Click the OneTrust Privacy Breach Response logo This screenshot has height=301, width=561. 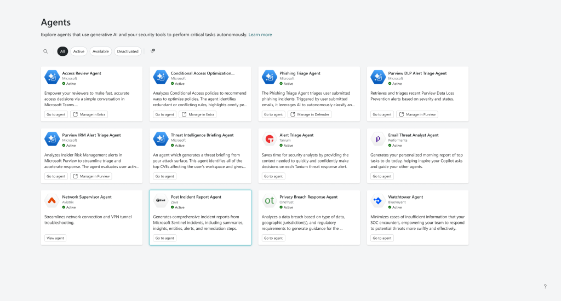point(270,201)
